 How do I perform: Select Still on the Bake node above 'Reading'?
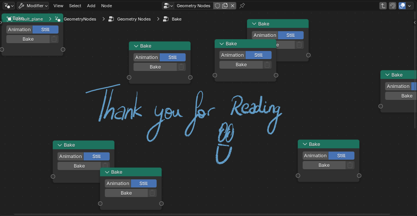(x=259, y=55)
